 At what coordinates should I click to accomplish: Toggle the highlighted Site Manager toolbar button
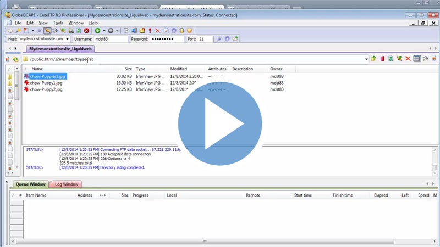click(x=47, y=31)
